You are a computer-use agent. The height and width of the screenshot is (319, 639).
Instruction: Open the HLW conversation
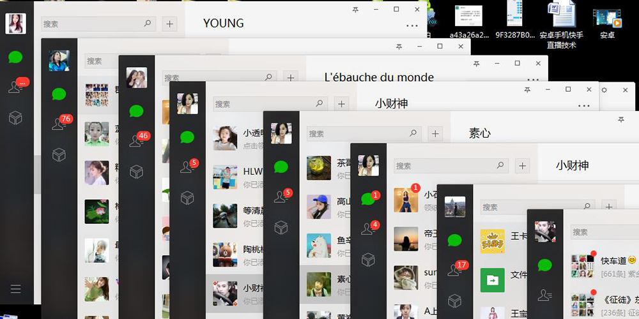pos(235,177)
